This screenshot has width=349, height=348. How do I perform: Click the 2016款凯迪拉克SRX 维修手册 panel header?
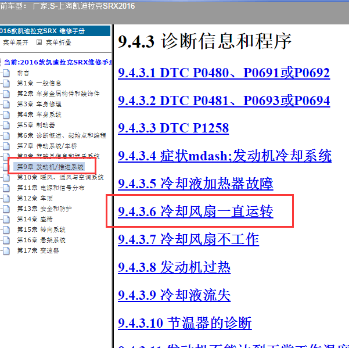point(55,31)
